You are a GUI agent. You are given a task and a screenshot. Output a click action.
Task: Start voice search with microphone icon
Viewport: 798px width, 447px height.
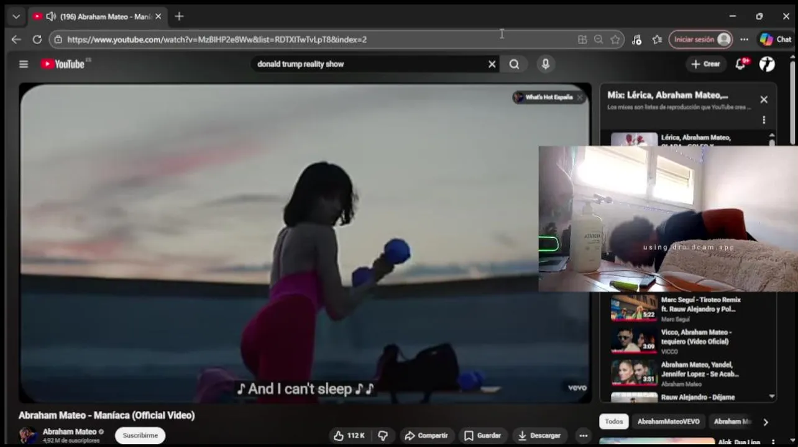click(546, 64)
